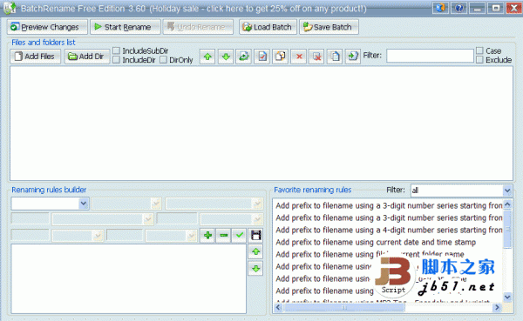Enable the Case filter checkbox
The image size is (523, 321).
[479, 50]
